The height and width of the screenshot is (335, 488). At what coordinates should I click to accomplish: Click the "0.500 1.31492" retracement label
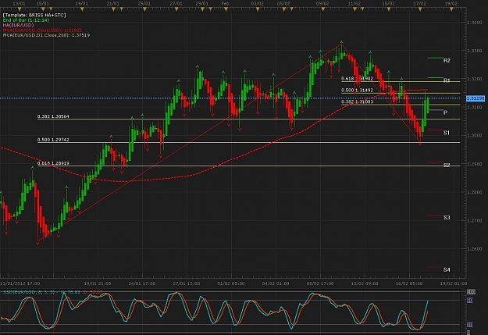(357, 91)
